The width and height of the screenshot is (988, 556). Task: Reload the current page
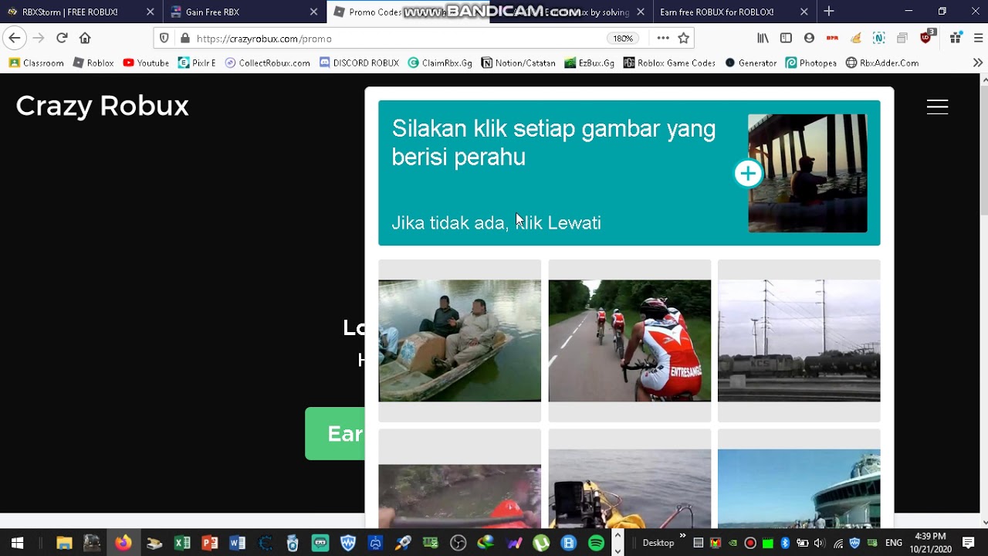point(62,38)
